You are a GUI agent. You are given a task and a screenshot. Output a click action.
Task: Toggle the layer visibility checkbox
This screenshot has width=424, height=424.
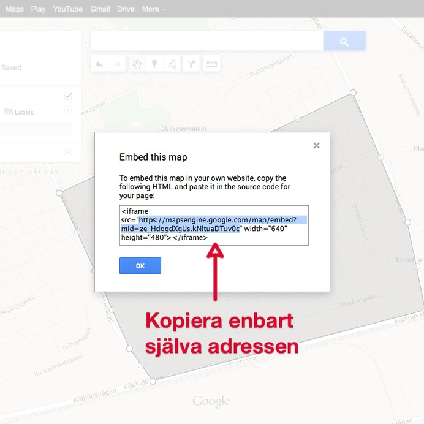point(68,96)
